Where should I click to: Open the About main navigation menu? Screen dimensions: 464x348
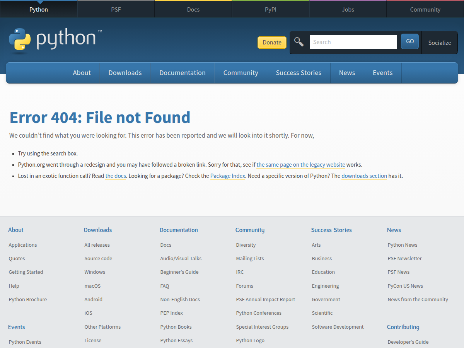82,73
